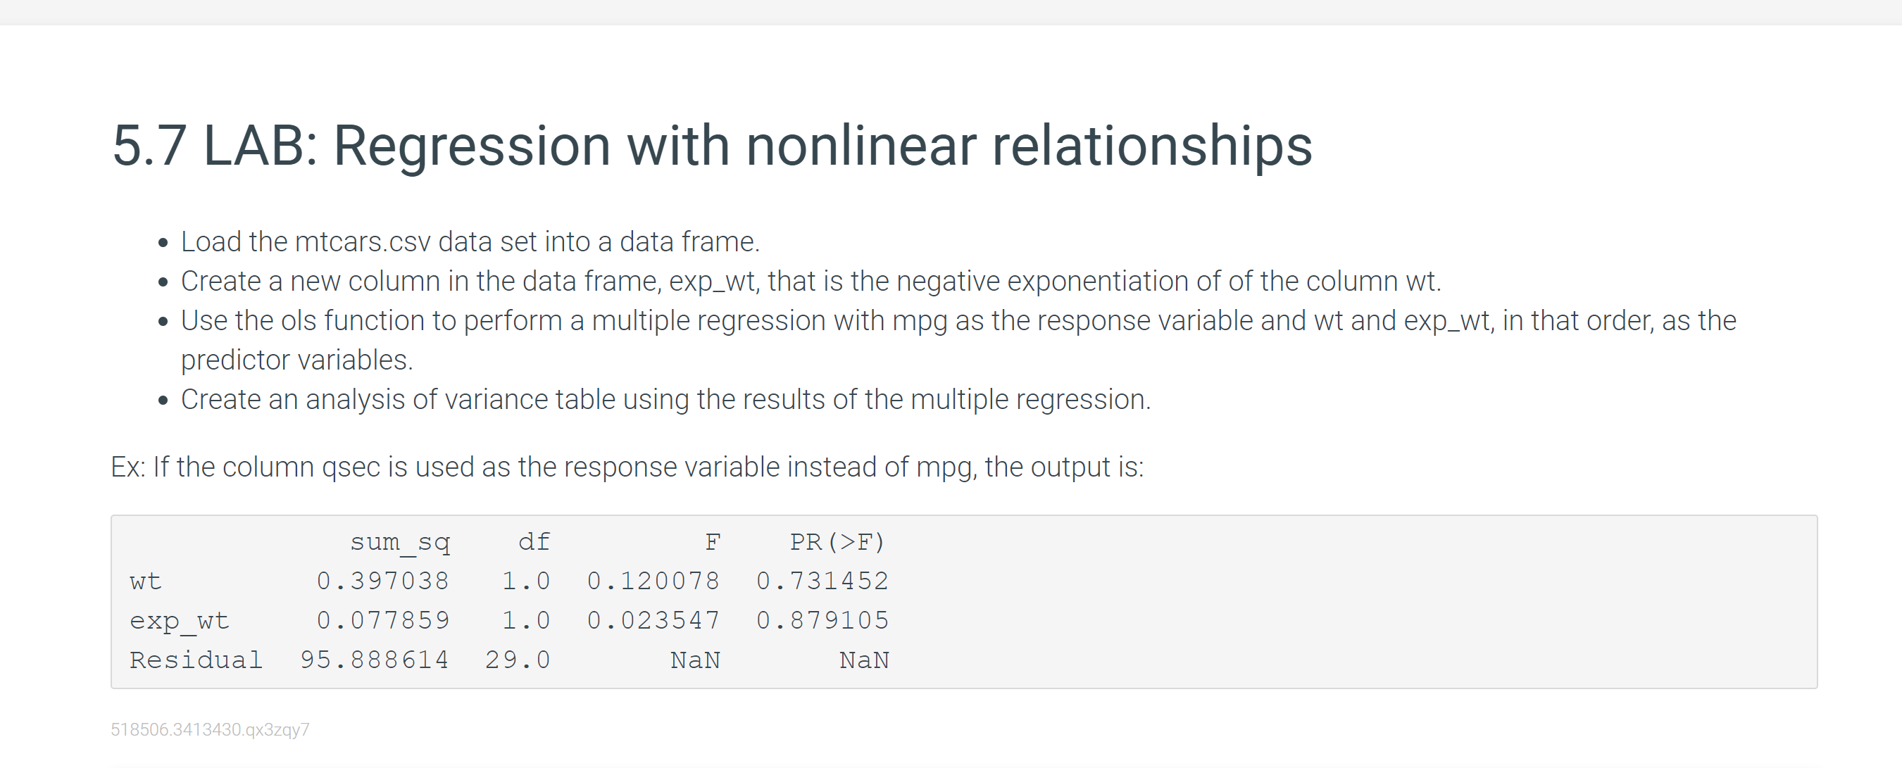Click the value 0.879105 in the table

pos(822,620)
